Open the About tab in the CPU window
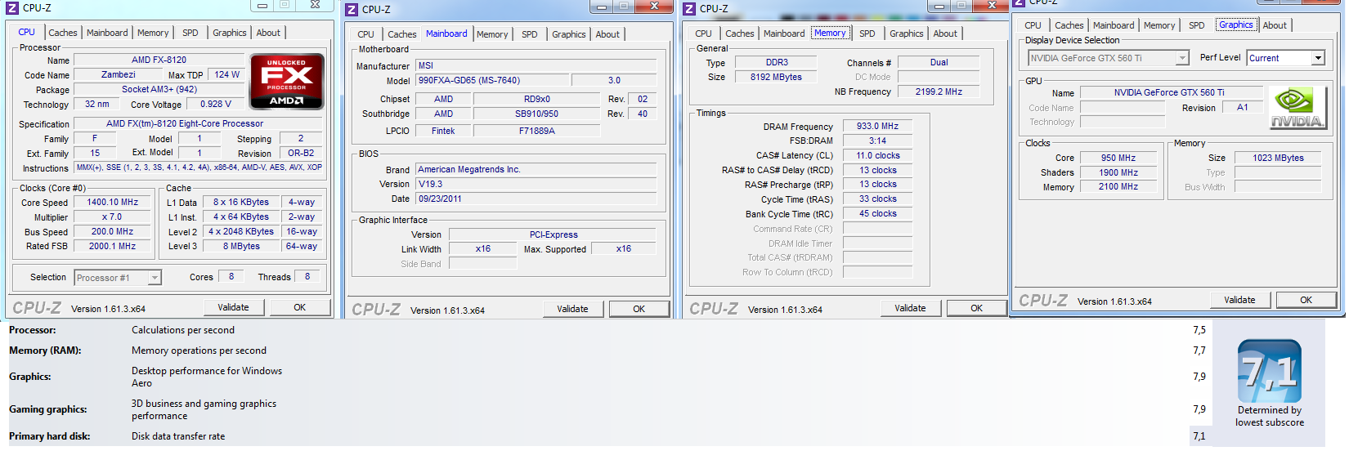The image size is (1349, 451). click(268, 33)
